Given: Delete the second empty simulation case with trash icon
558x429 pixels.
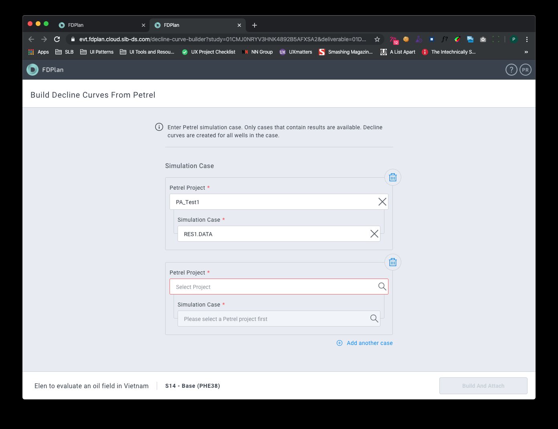Looking at the screenshot, I should (x=393, y=262).
